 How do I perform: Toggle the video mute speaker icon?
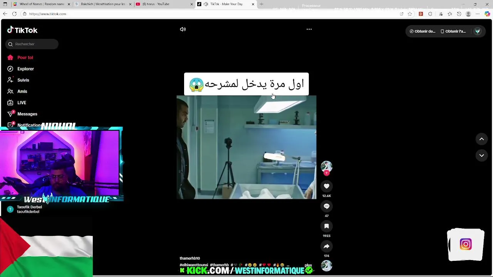(183, 29)
